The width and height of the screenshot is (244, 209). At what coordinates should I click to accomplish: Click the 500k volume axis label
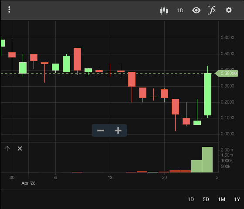[226, 166]
